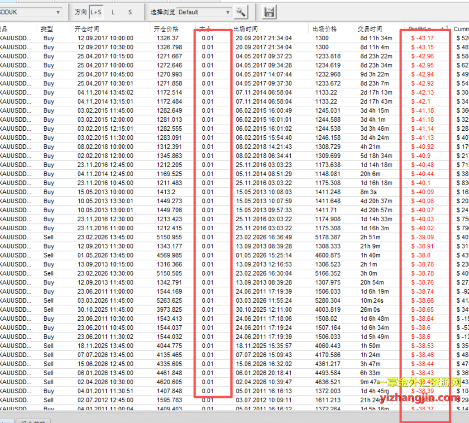The image size is (469, 423).
Task: Click exit time 04.05.2017 14:07:44
Action: click(263, 74)
